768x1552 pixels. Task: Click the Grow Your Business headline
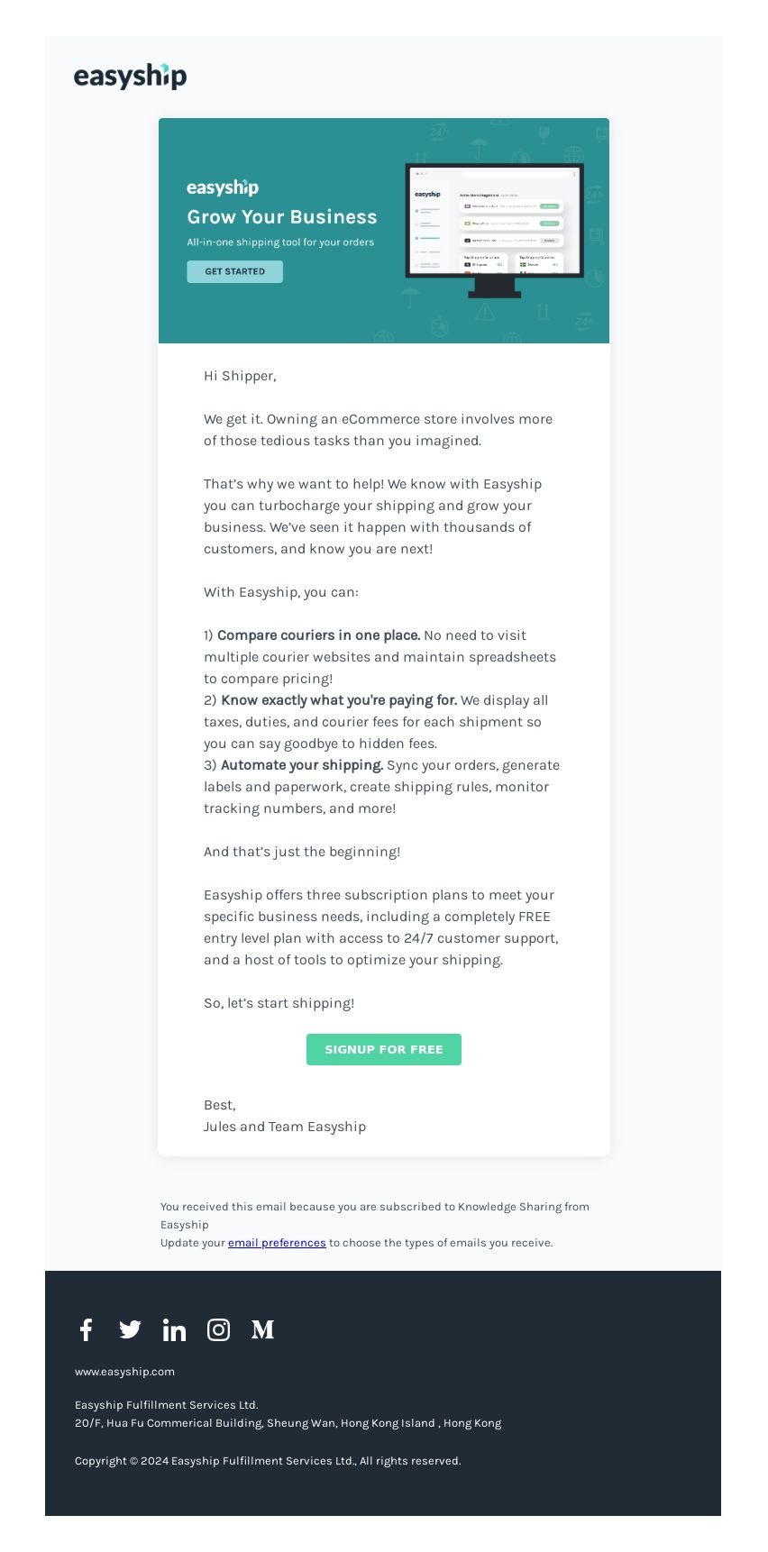point(282,217)
